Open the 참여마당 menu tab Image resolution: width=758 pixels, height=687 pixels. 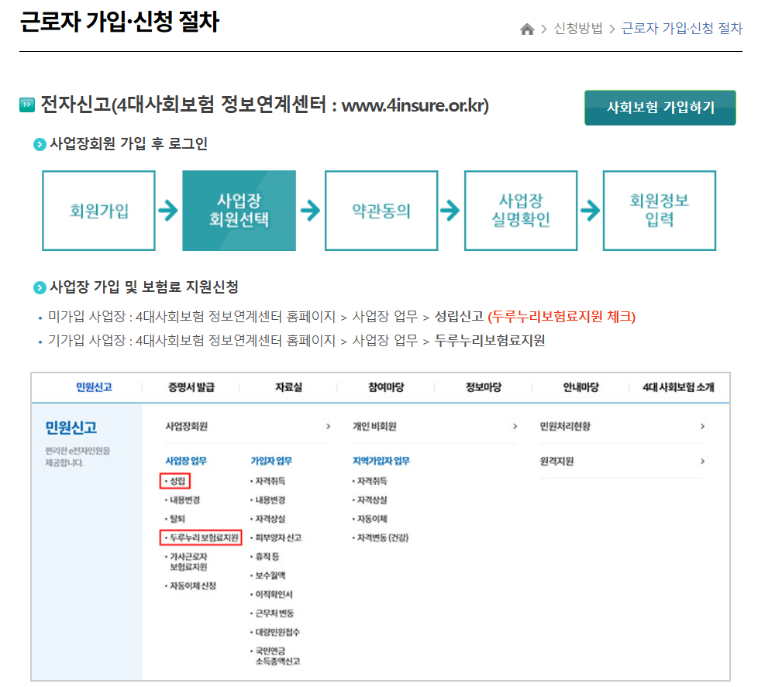(x=386, y=387)
